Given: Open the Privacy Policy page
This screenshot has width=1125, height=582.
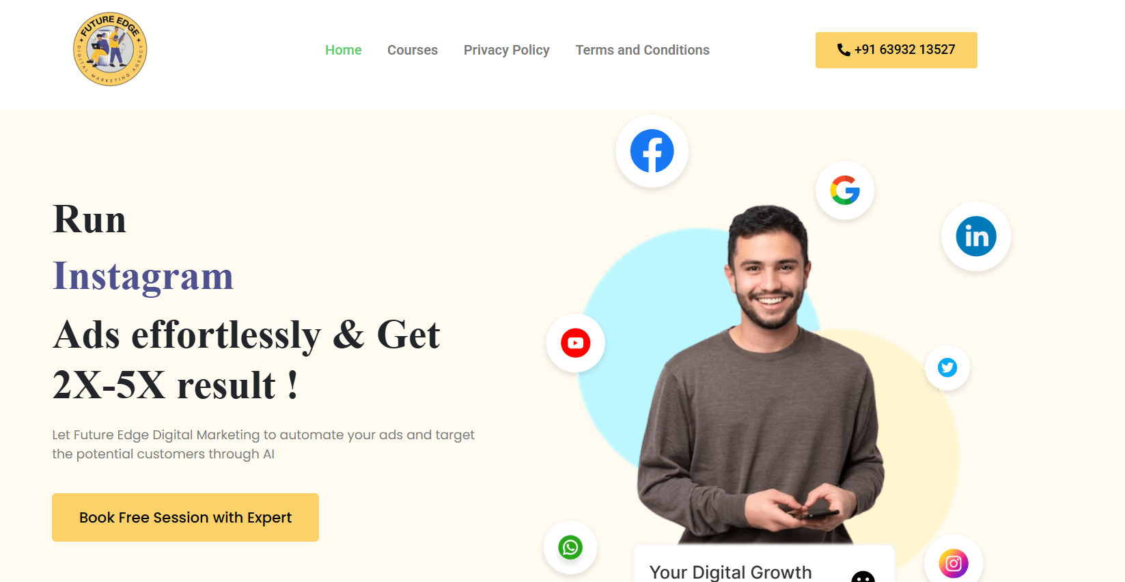Looking at the screenshot, I should (507, 50).
